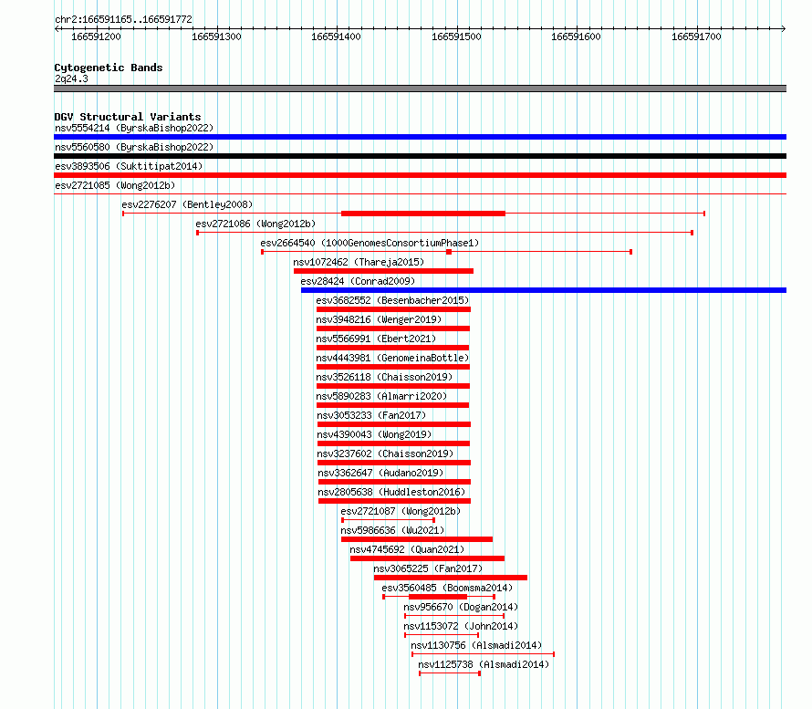812x709 pixels.
Task: Click the Cytogenetic Bands track title
Action: 109,68
